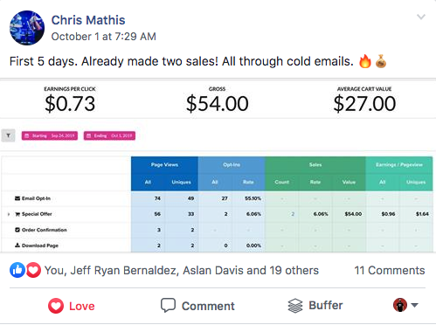Click the blue Like reaction icon

coord(17,270)
